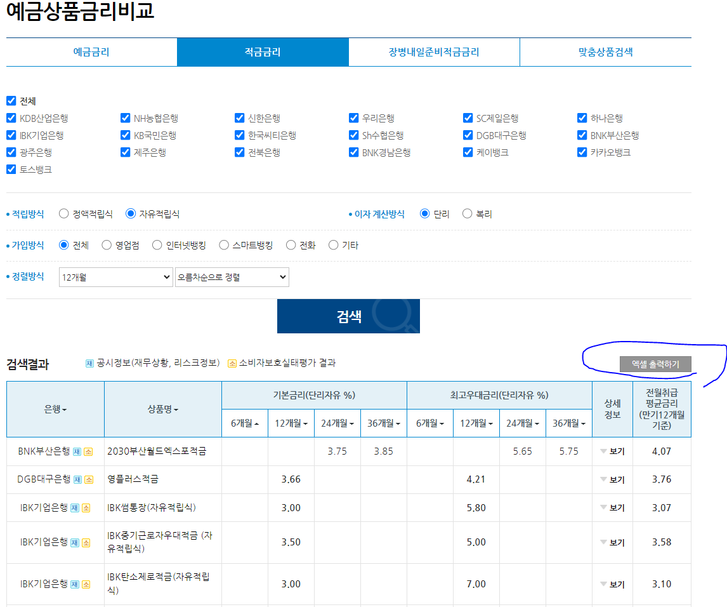Image resolution: width=727 pixels, height=607 pixels.
Task: Click product name 2030부산월드엑스포적금
Action: pos(157,451)
